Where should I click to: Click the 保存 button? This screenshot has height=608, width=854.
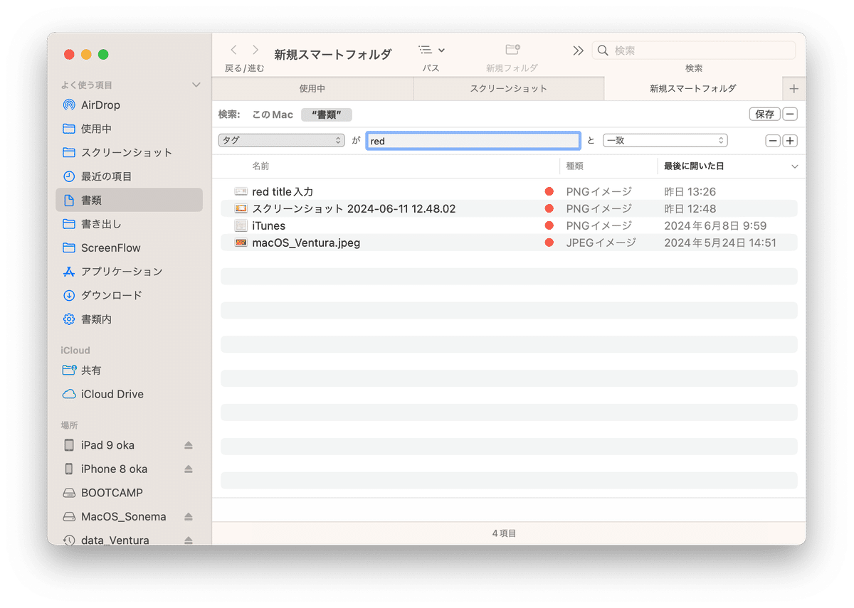(765, 114)
